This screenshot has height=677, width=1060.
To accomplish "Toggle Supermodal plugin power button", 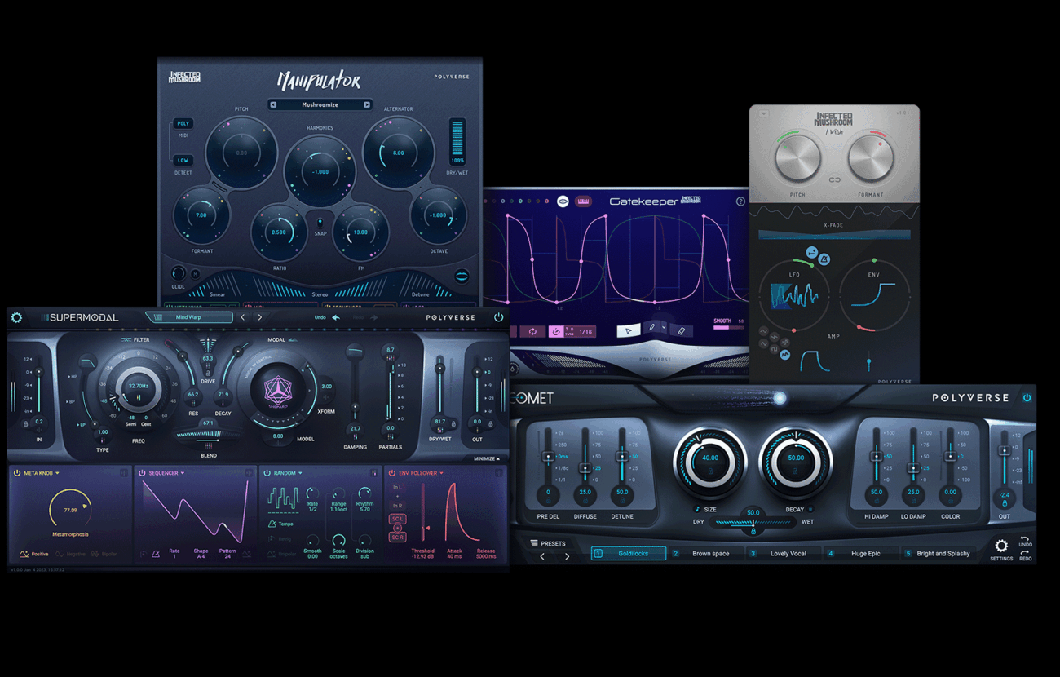I will pyautogui.click(x=498, y=317).
